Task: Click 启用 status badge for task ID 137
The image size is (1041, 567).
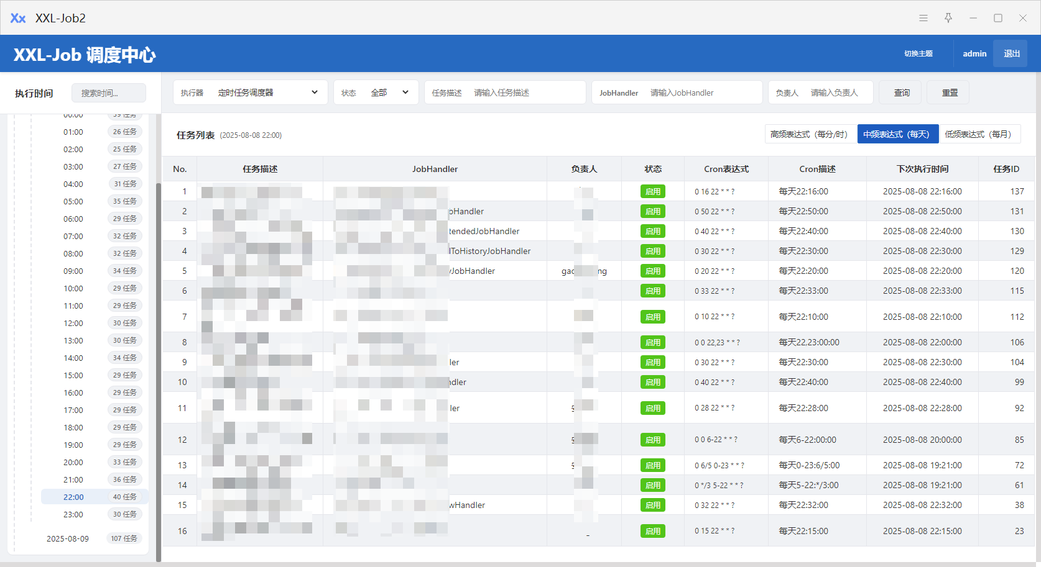Action: [653, 191]
